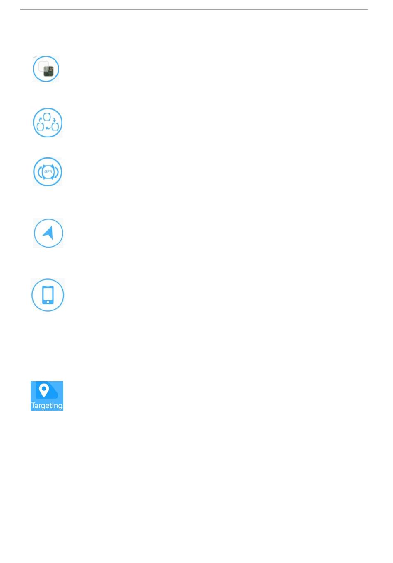Viewport: 393px width, 563px height.
Task: Select the GPS watch refresh icon
Action: pyautogui.click(x=48, y=171)
